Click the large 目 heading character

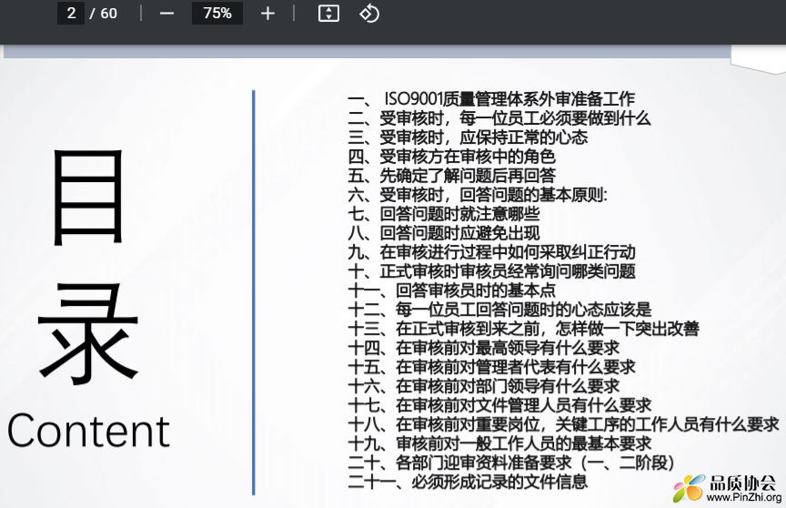(x=88, y=197)
